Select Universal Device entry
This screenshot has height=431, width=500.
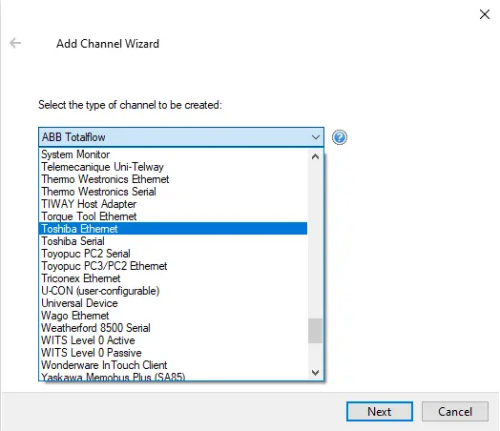[173, 303]
